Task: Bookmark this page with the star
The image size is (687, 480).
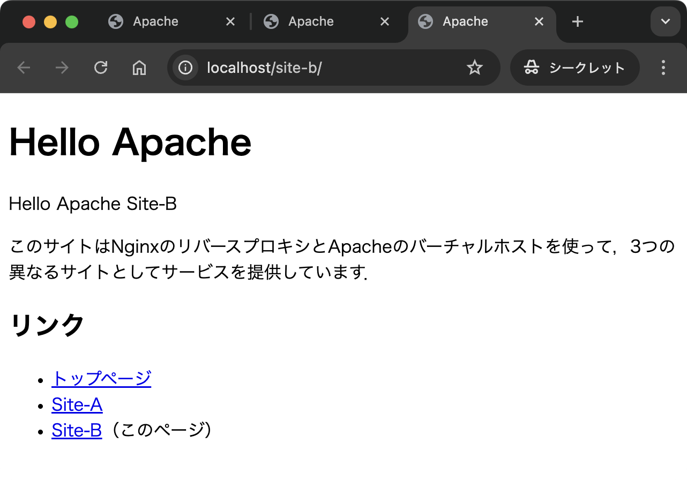Action: (x=474, y=68)
